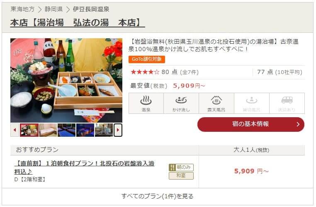This screenshot has height=207, width=316.
Task: Click the 和室 room type tag
Action: click(181, 176)
